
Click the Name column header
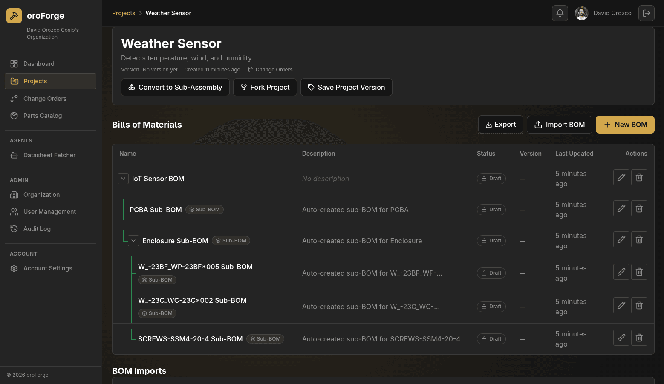[x=128, y=154]
